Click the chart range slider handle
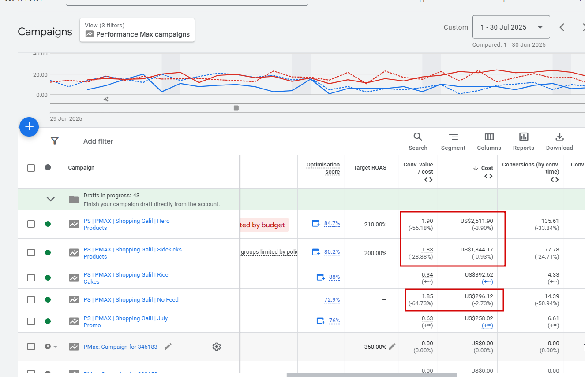 236,108
